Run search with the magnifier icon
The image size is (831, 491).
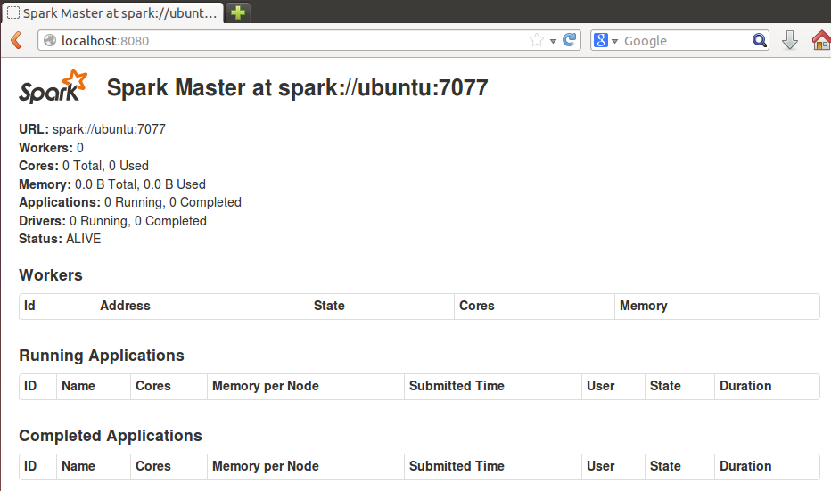pyautogui.click(x=760, y=40)
